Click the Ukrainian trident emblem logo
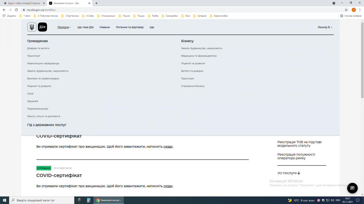The width and height of the screenshot is (364, 204). pyautogui.click(x=32, y=27)
